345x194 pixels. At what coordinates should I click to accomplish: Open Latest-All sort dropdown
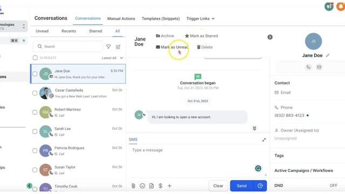[112, 58]
